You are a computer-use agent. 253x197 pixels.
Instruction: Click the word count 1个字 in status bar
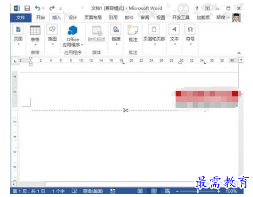click(58, 191)
